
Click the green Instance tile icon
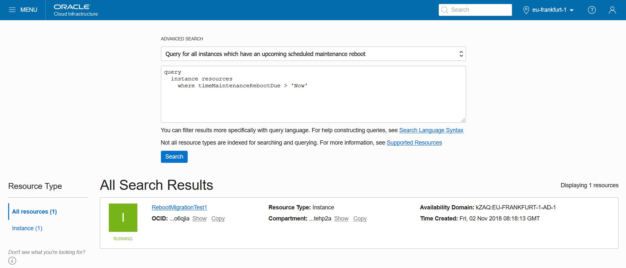[x=123, y=218]
